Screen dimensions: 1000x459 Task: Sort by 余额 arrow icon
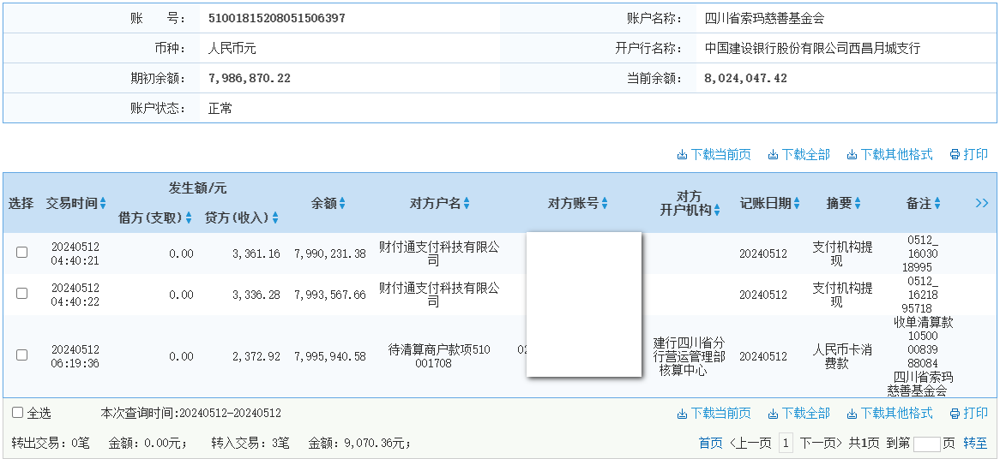click(342, 204)
